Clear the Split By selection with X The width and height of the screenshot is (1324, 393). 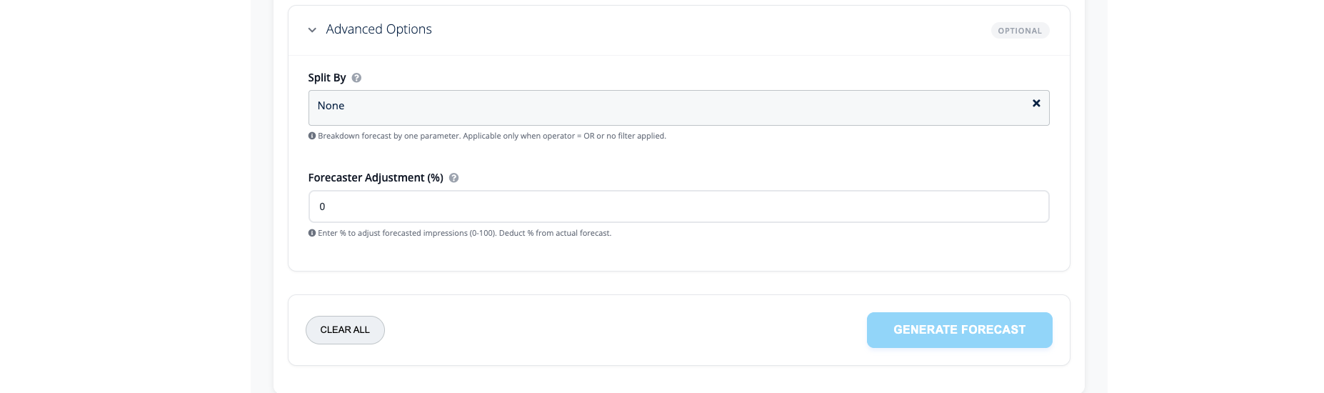pos(1036,104)
